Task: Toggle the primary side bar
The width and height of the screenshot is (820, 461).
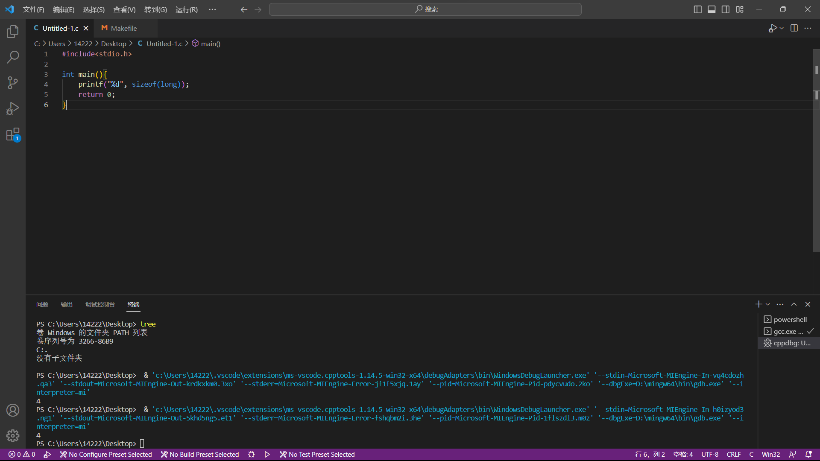Action: (698, 9)
